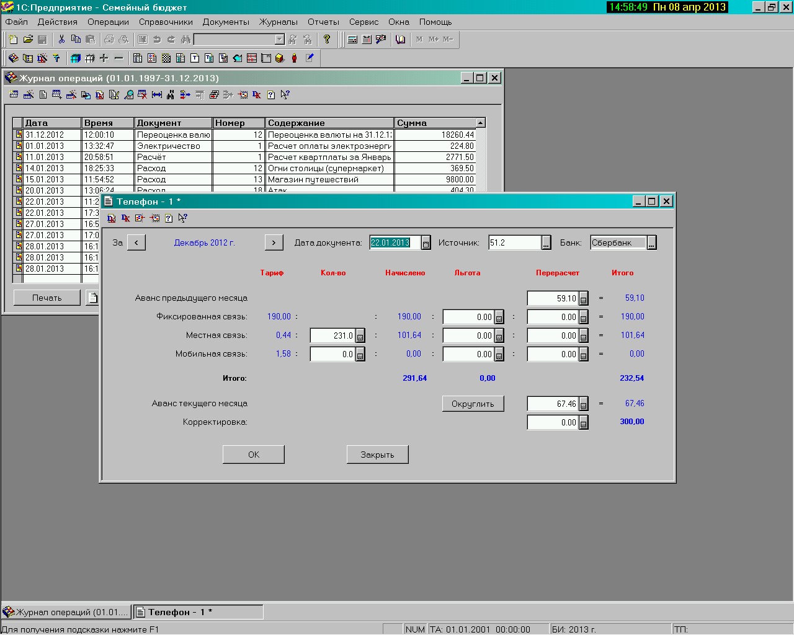Image resolution: width=794 pixels, height=635 pixels.
Task: Click the Copy icon in main toolbar
Action: pos(76,39)
